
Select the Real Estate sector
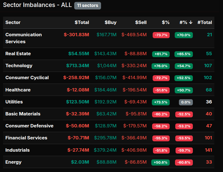[x=18, y=54]
